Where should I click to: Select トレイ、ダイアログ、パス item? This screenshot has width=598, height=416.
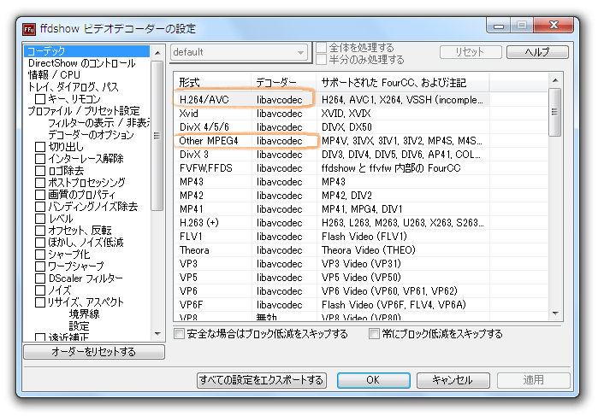(x=73, y=87)
